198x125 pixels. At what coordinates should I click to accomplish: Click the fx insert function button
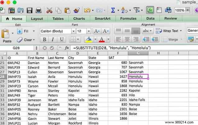point(67,48)
